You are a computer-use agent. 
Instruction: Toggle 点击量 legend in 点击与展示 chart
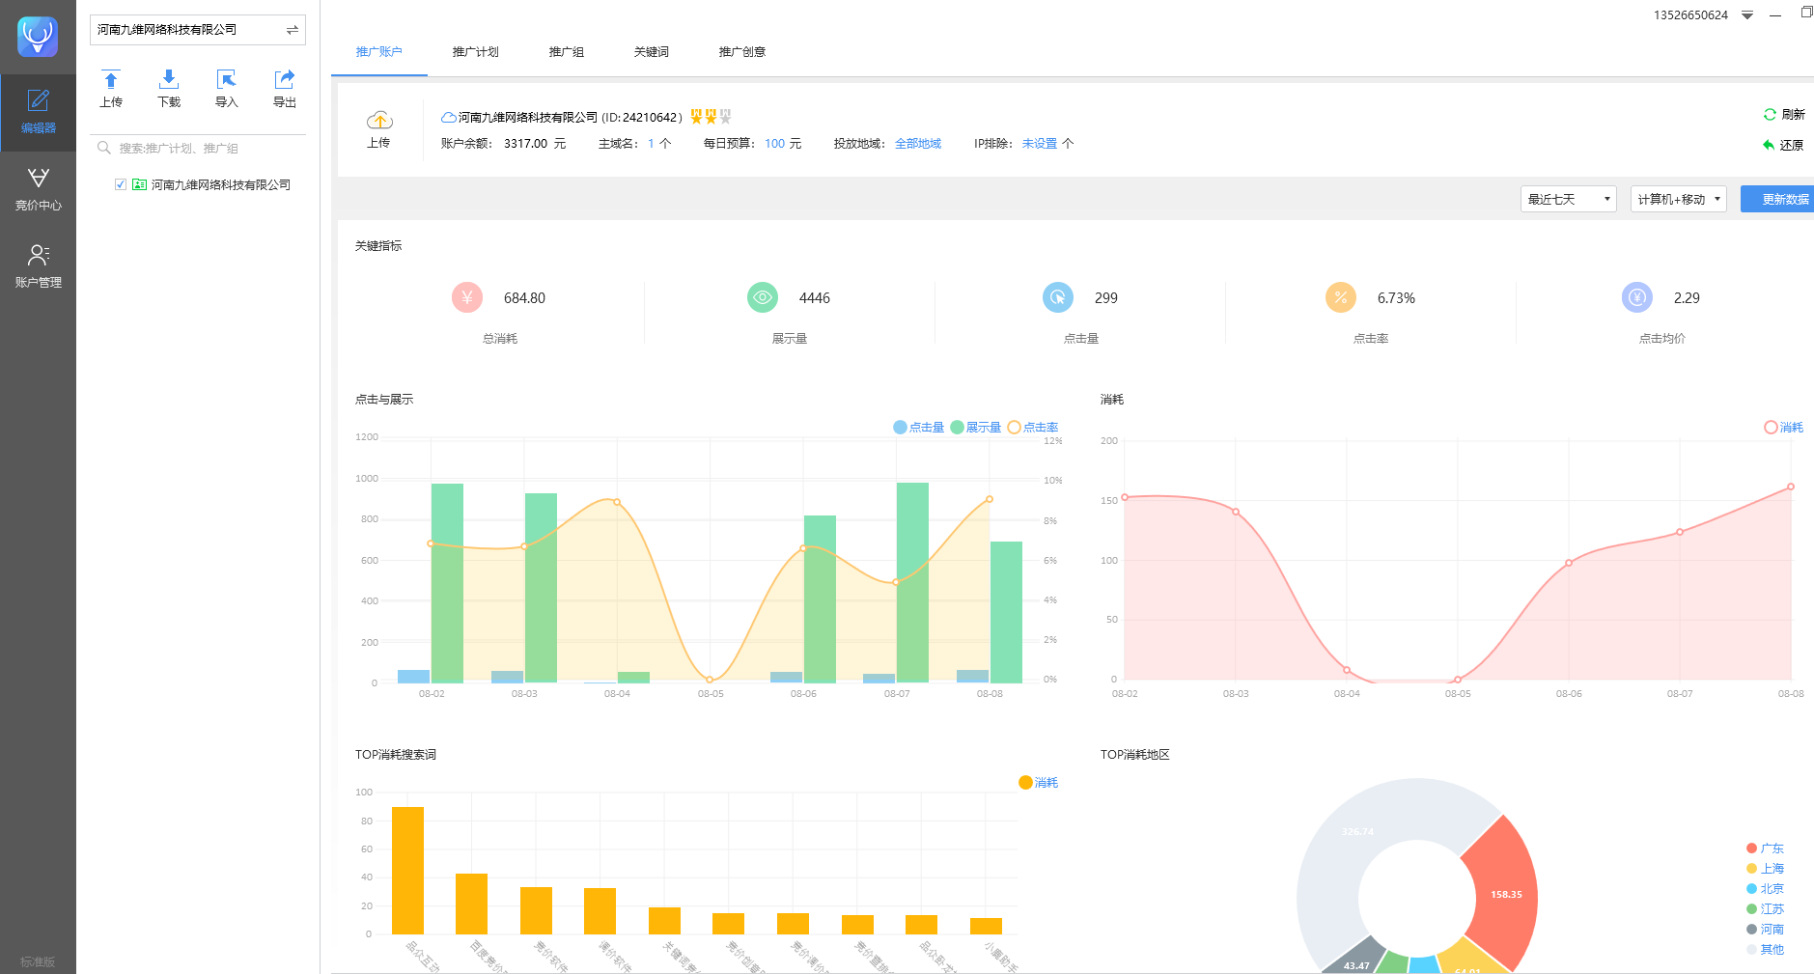coord(918,428)
